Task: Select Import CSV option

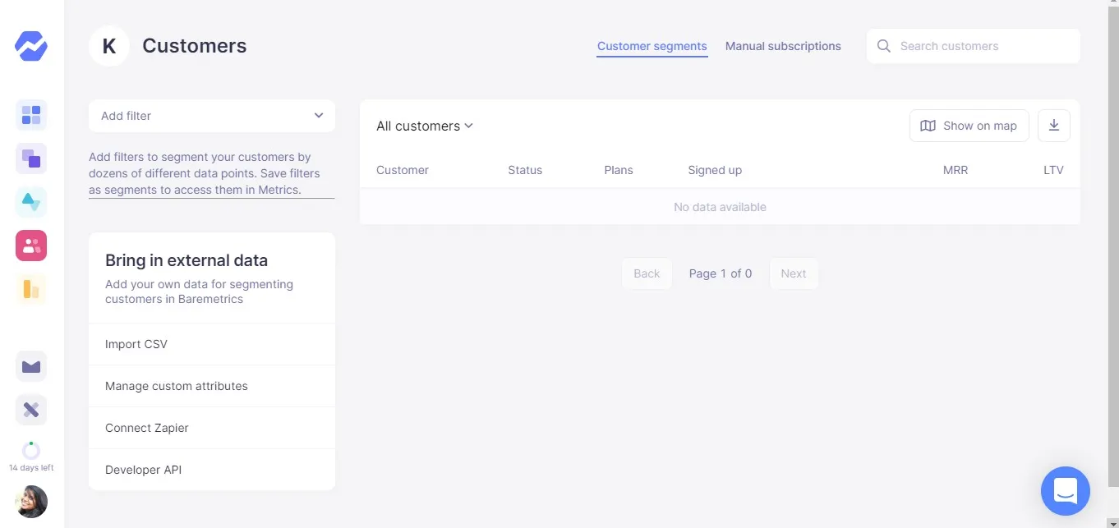Action: coord(212,344)
